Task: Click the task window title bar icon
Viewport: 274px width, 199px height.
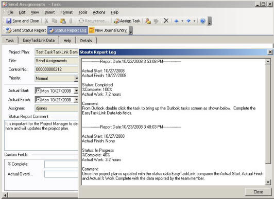Action: [x=5, y=4]
